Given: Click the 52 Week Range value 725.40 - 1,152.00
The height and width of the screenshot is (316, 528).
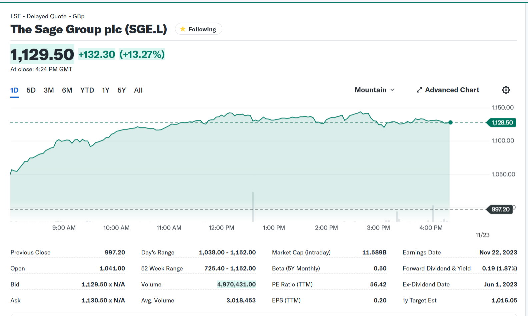Looking at the screenshot, I should click(230, 268).
